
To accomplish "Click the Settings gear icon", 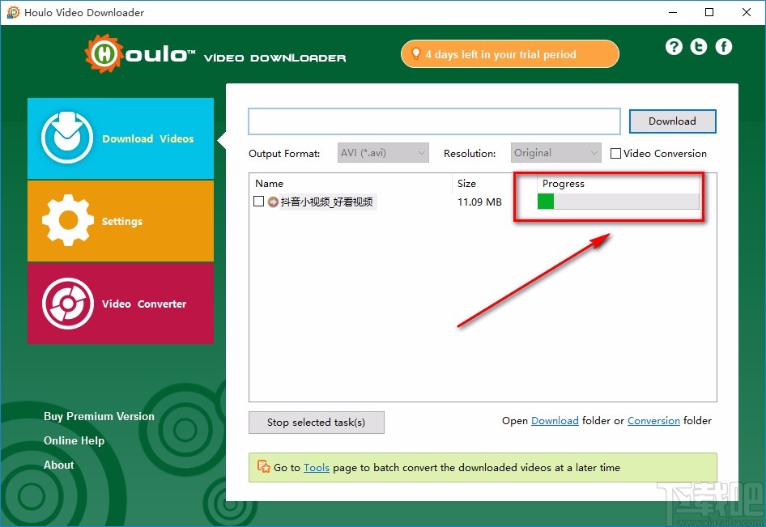I will [x=66, y=220].
